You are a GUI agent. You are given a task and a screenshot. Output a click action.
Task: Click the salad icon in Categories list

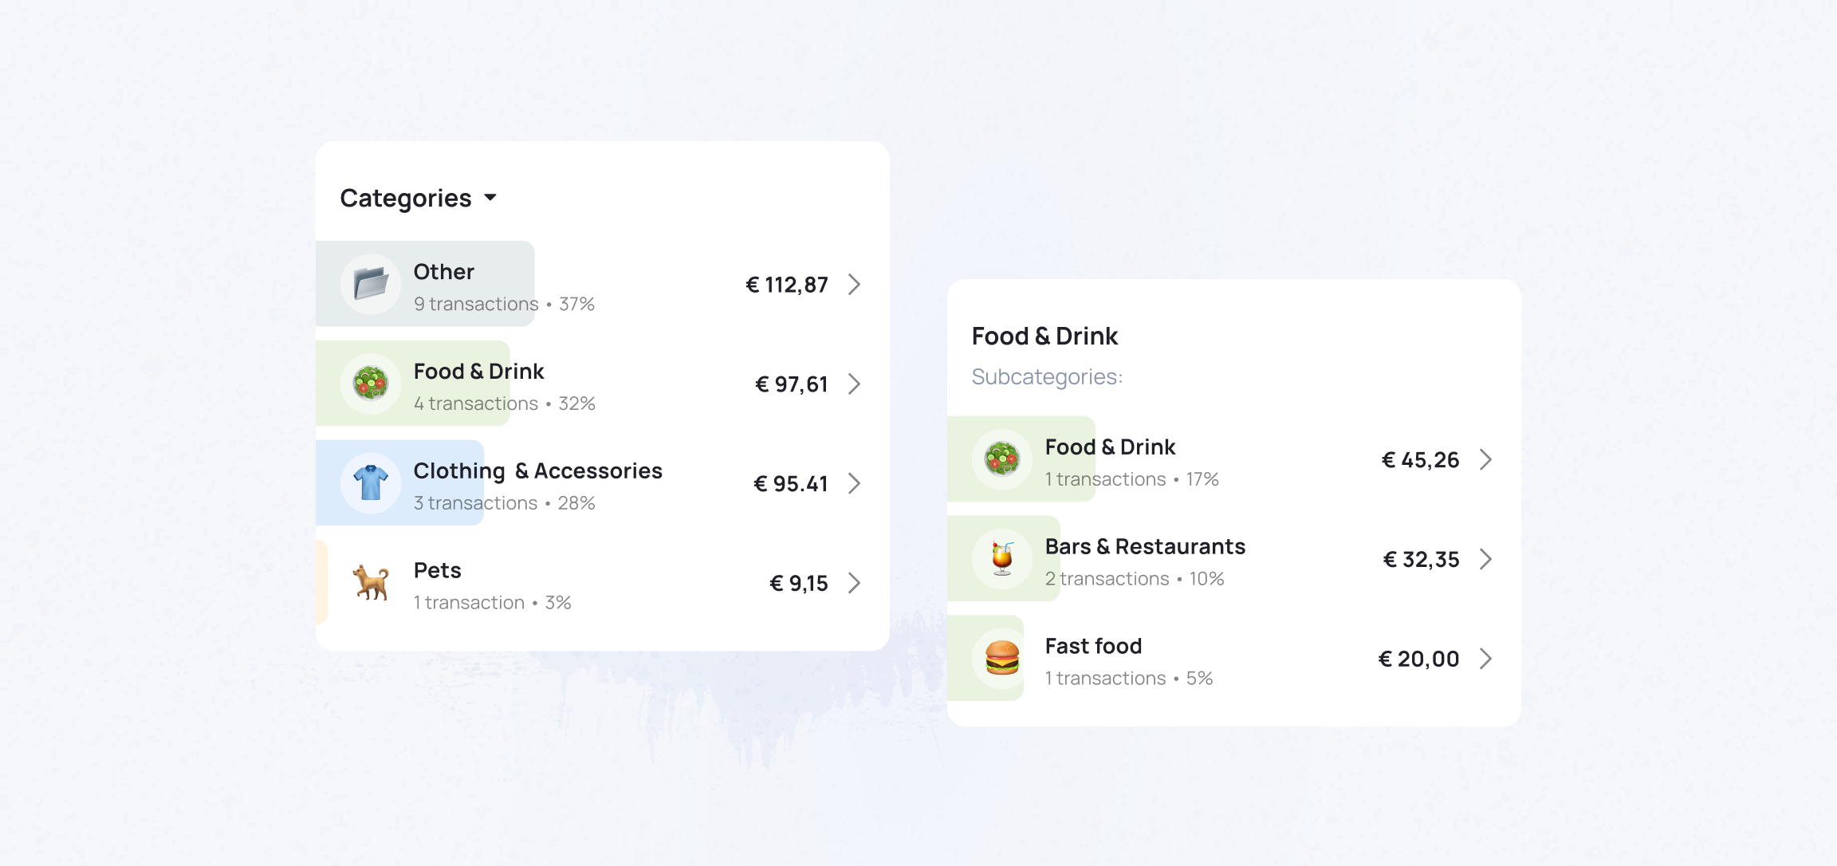click(371, 384)
